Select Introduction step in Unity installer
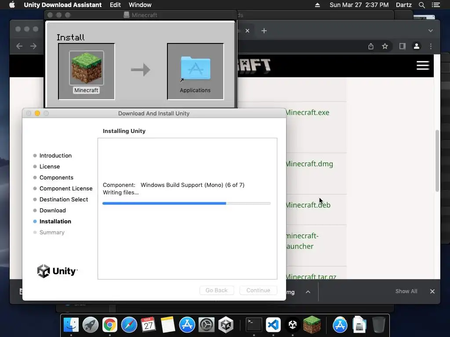The height and width of the screenshot is (337, 450). (x=55, y=156)
